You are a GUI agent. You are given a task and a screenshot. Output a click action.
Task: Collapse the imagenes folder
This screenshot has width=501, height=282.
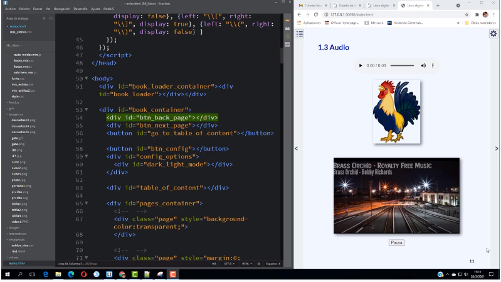pos(15,114)
